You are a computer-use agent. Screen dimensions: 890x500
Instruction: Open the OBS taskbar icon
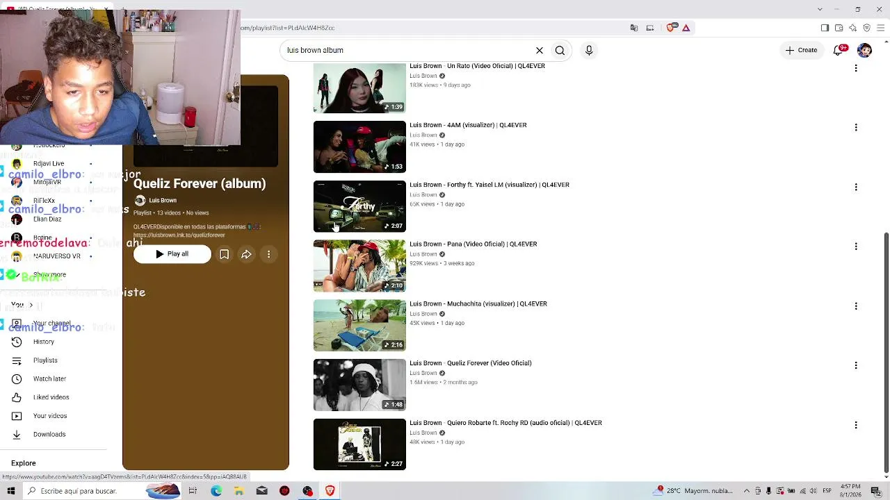point(307,491)
